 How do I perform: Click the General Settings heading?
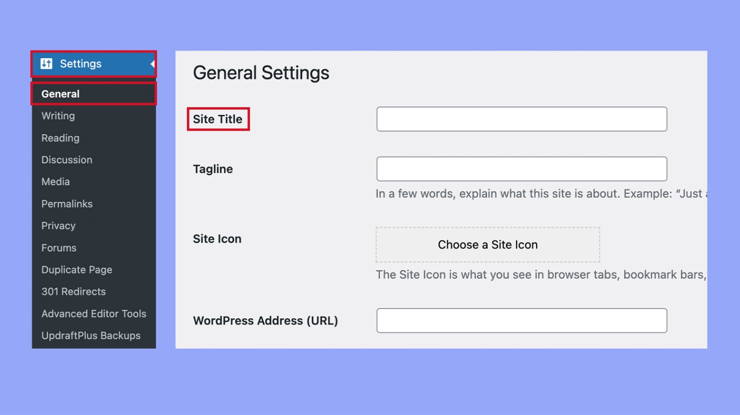click(261, 73)
